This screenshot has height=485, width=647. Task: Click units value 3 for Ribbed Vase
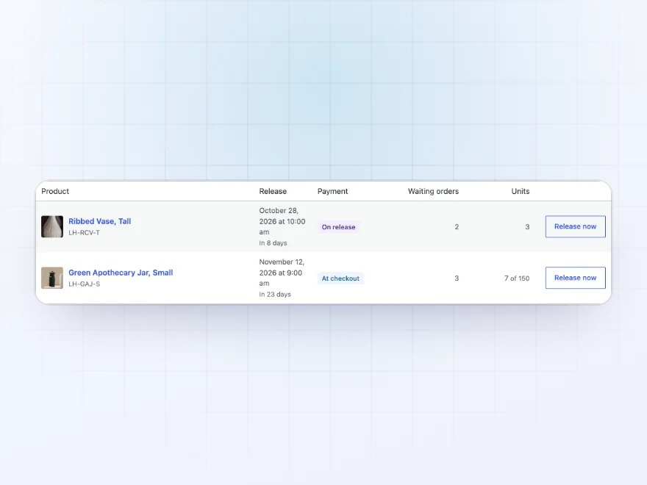[x=527, y=227]
